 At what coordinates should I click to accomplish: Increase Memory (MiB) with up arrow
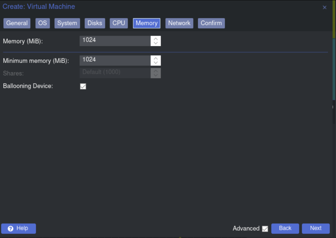(156, 39)
